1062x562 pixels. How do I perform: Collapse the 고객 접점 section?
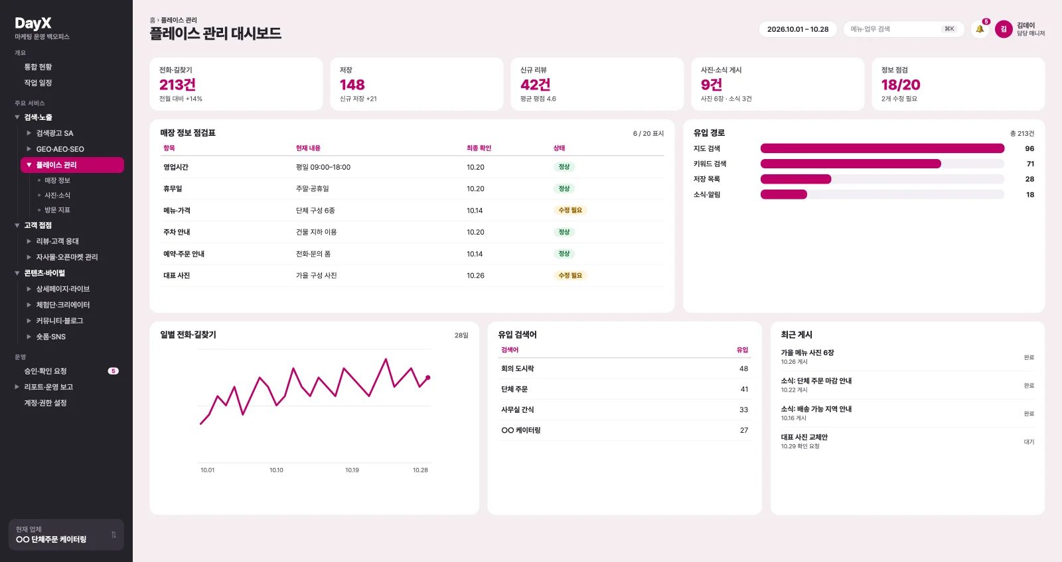tap(17, 225)
